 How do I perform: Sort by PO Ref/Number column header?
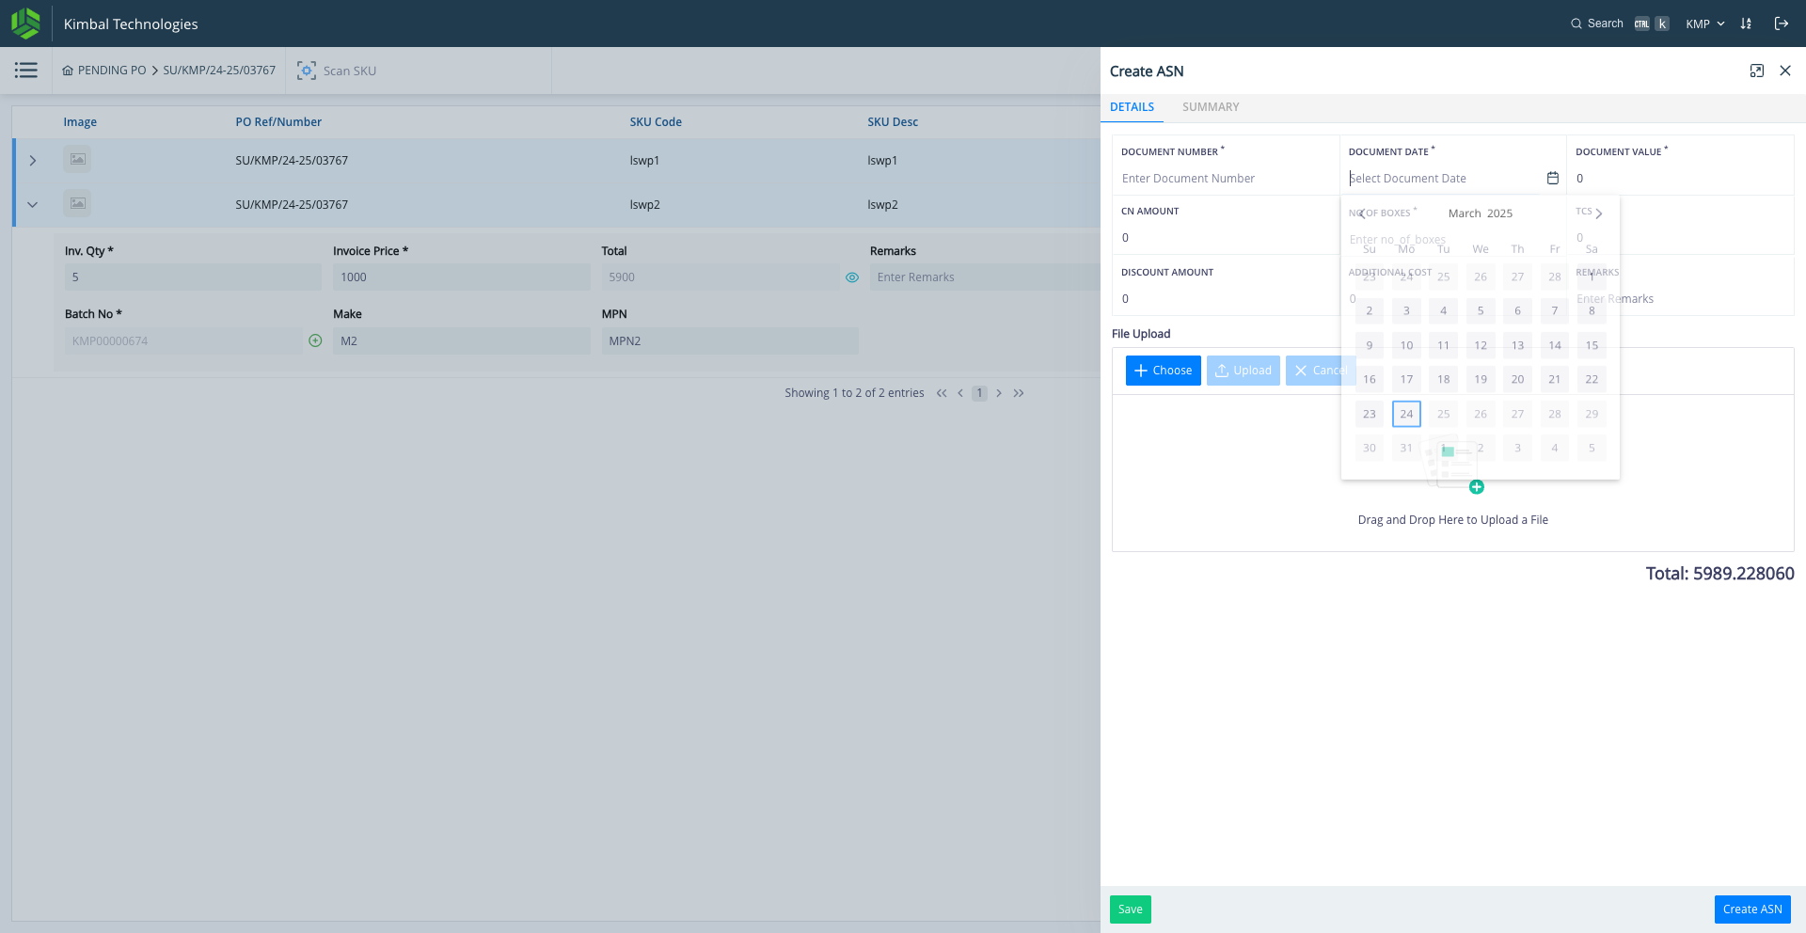(278, 122)
